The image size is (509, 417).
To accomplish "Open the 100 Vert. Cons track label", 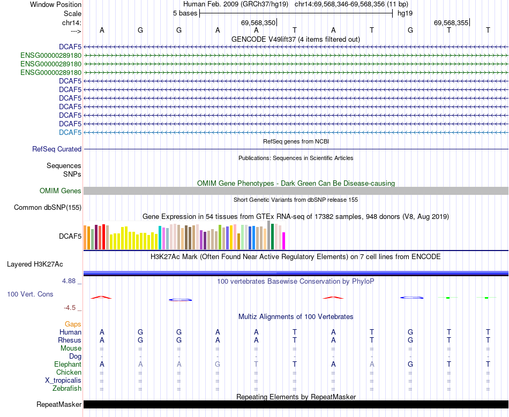I will point(31,294).
